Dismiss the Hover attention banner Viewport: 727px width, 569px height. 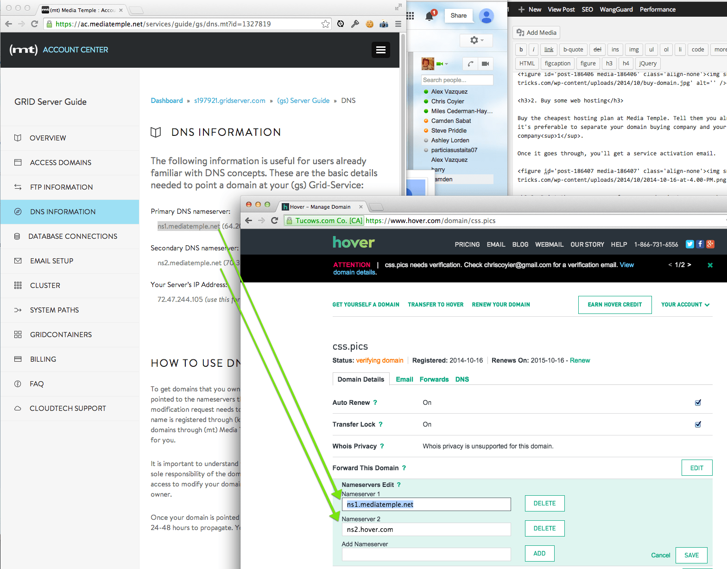point(710,265)
